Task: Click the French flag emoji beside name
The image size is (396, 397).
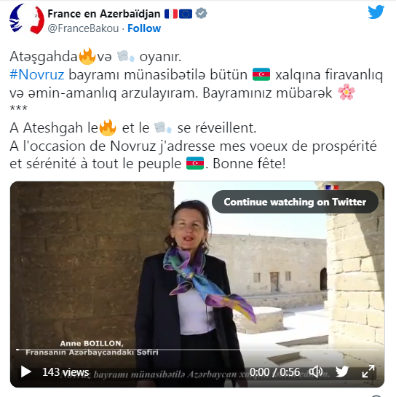Action: pos(171,14)
